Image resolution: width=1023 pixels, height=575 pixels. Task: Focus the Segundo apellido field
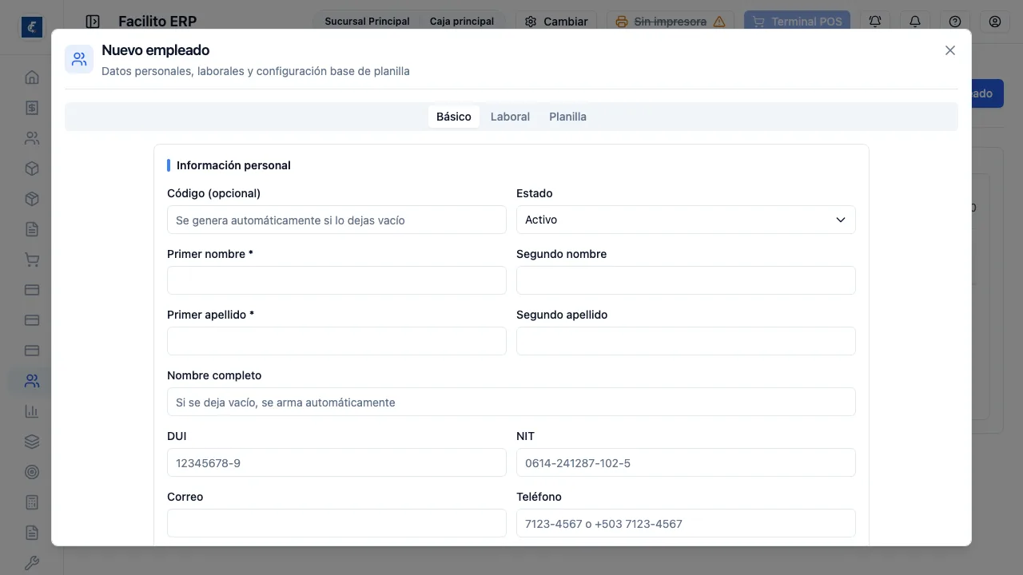tap(686, 341)
